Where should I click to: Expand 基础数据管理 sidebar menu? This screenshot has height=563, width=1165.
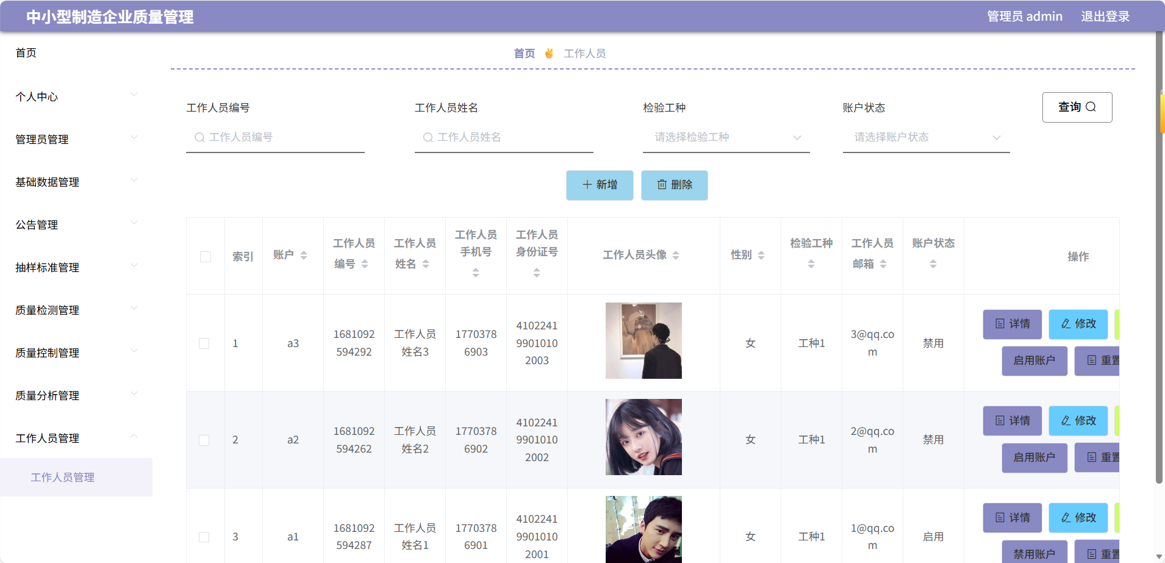(76, 182)
